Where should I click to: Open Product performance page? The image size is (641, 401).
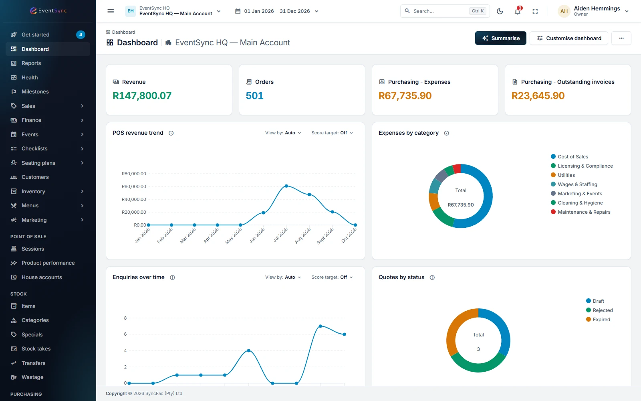(48, 263)
